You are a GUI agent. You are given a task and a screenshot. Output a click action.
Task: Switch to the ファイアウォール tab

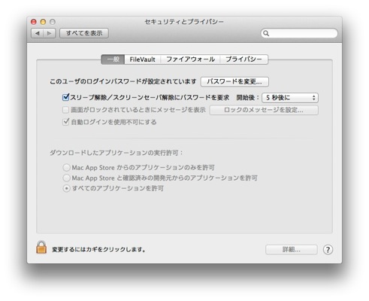(x=190, y=59)
